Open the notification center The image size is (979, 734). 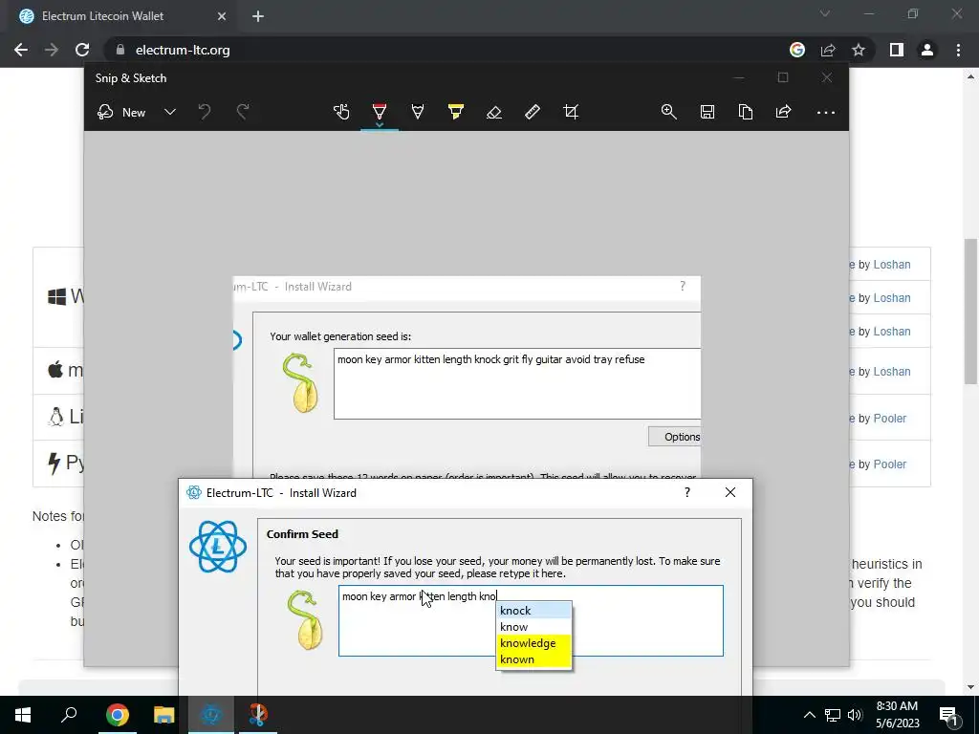pyautogui.click(x=948, y=715)
